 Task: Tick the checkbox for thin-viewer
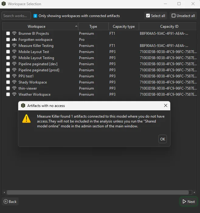(8, 88)
